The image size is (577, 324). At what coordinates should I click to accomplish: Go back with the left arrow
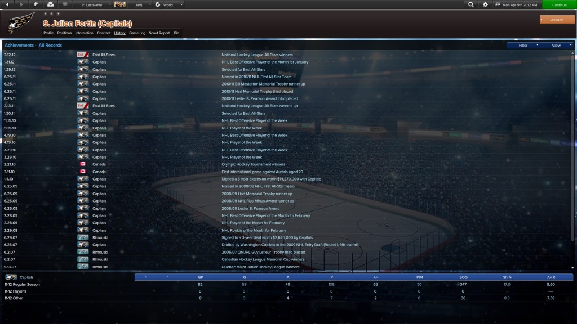(8, 4)
